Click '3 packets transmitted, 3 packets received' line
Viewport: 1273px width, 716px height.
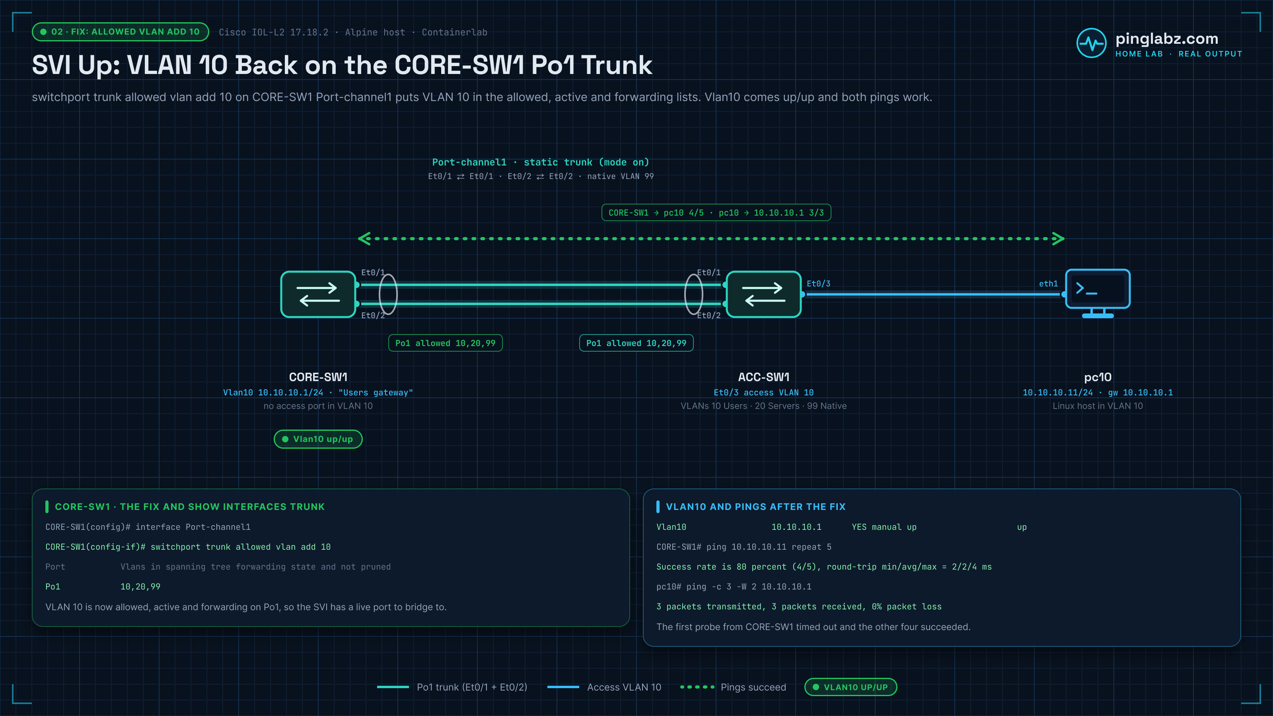coord(798,606)
